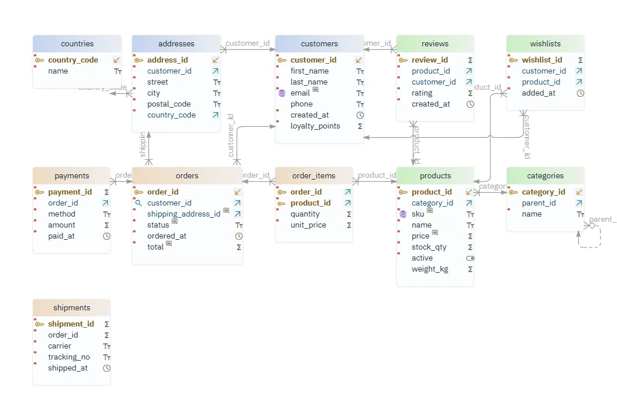This screenshot has width=617, height=418.
Task: Click the referenced-by arrow on order_id in orders
Action: tap(238, 192)
